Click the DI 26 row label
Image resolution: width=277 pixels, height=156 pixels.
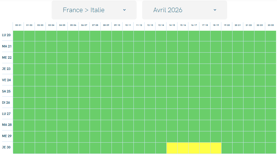[6, 102]
